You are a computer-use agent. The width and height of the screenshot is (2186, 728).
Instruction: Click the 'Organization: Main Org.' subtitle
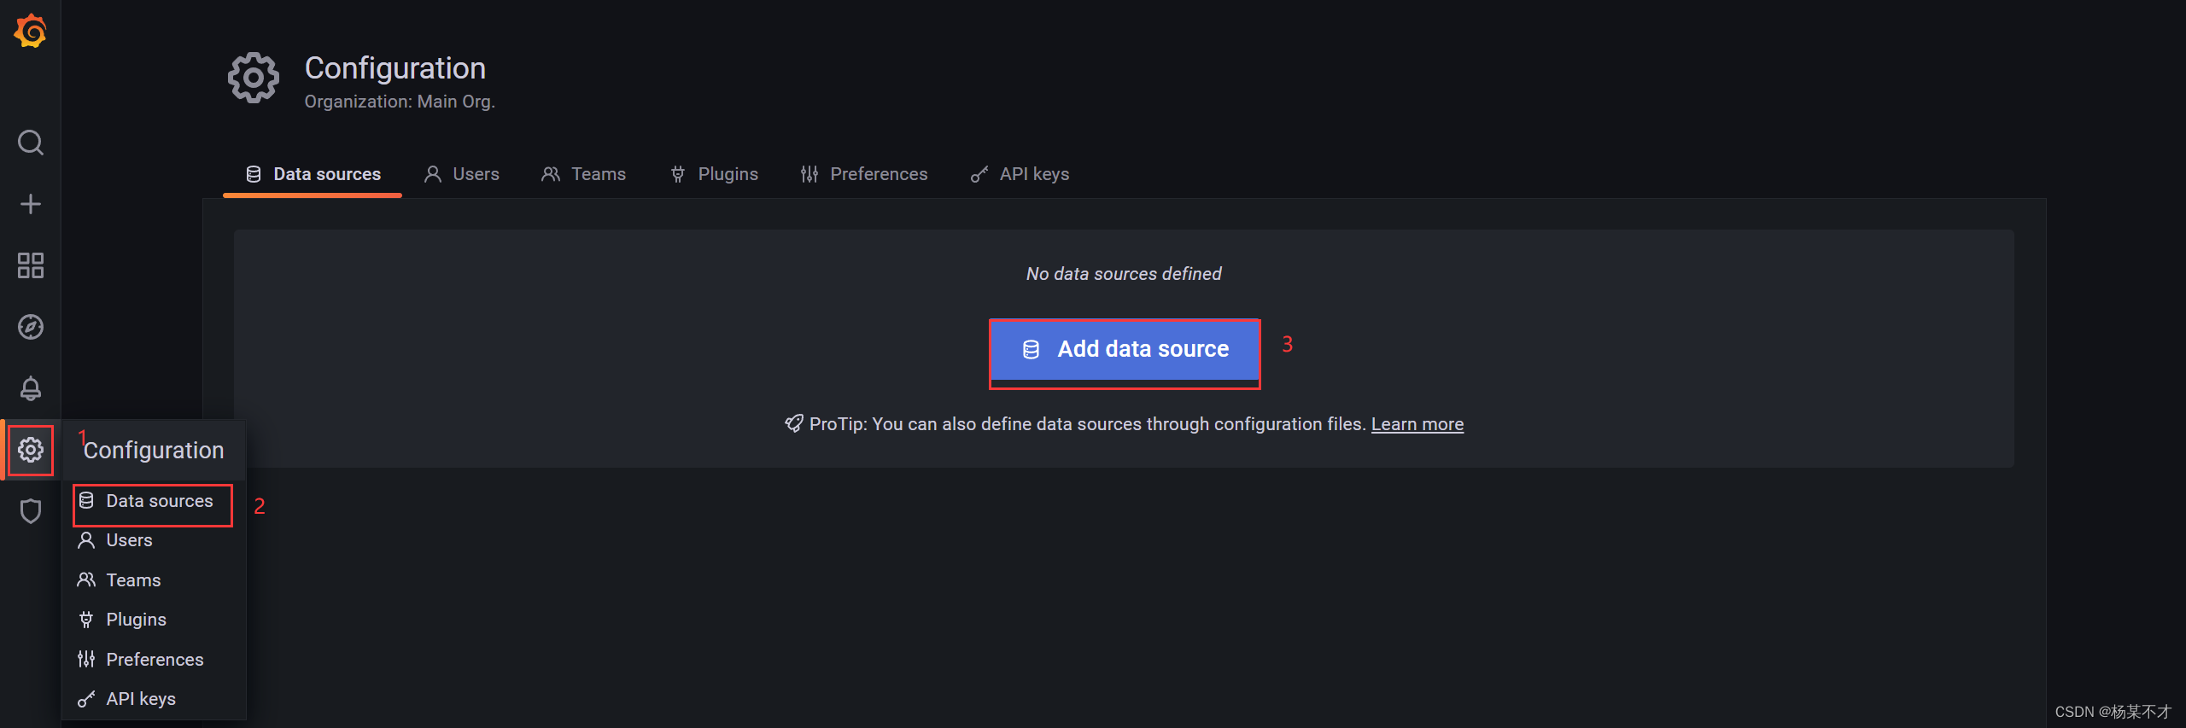tap(400, 102)
